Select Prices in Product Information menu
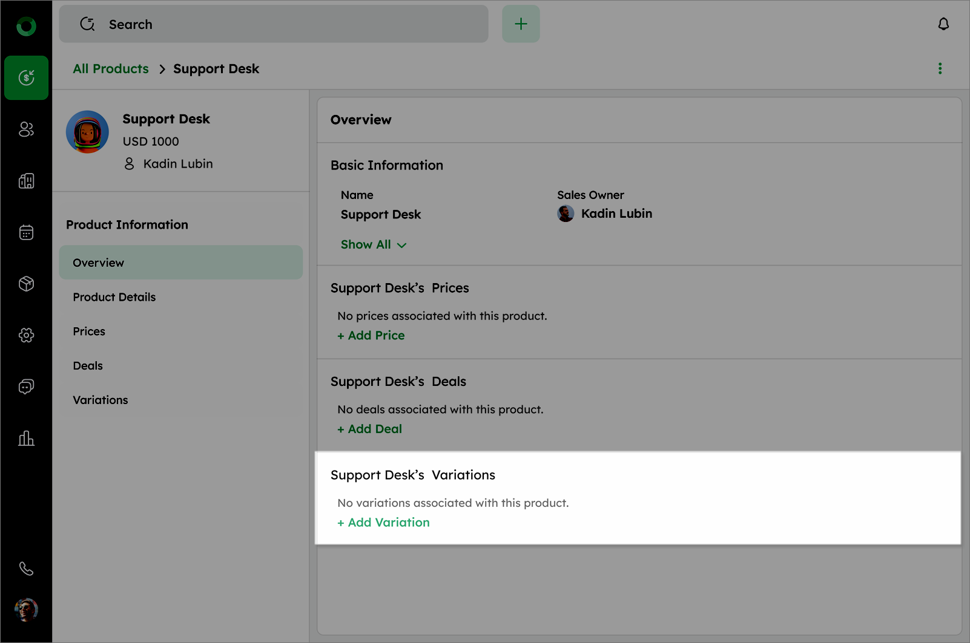The width and height of the screenshot is (970, 643). [89, 331]
